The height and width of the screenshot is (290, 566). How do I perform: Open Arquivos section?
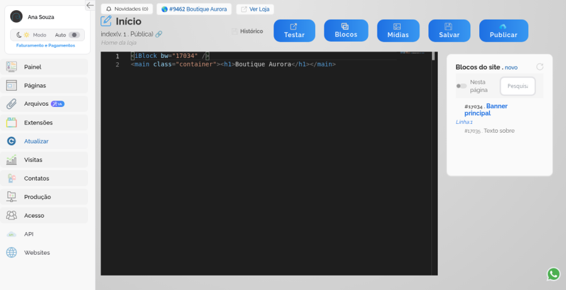44,104
